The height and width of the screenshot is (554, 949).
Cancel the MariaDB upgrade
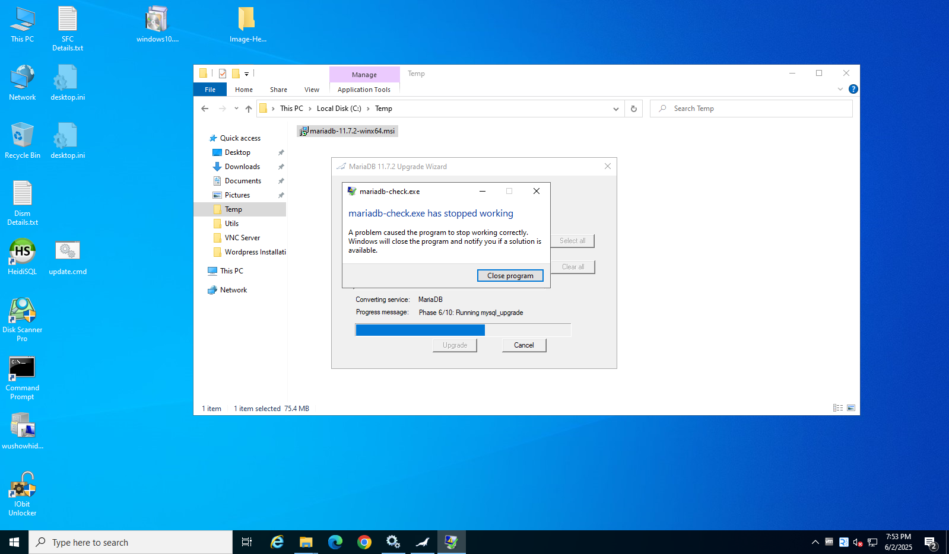point(524,345)
